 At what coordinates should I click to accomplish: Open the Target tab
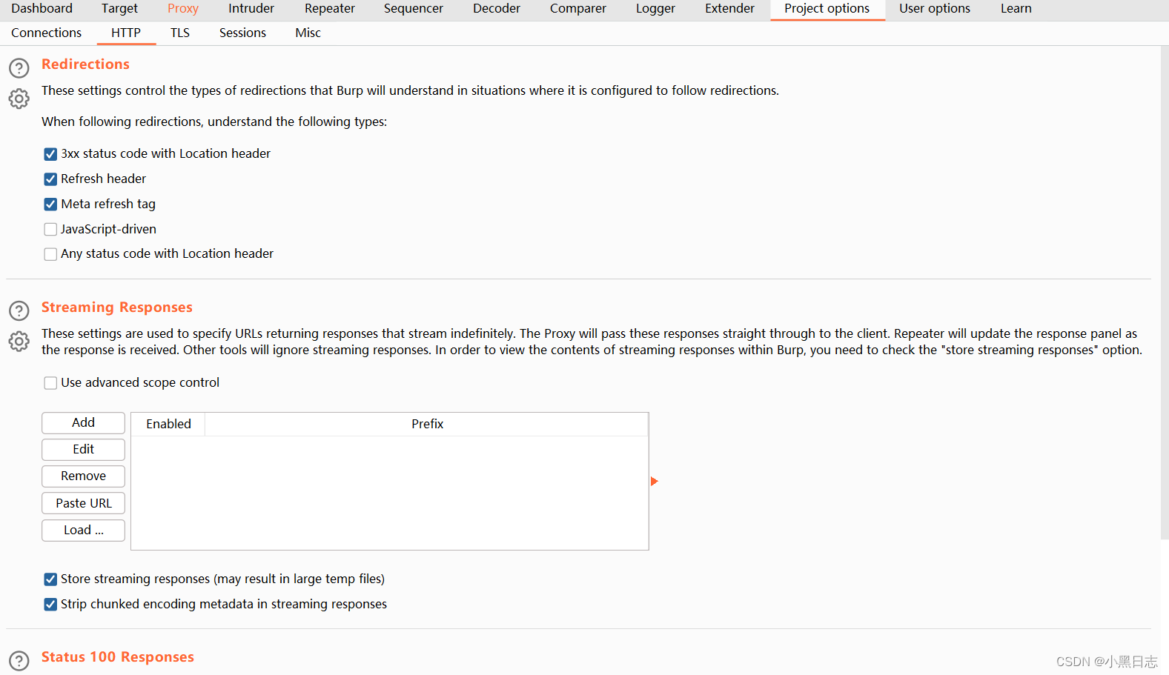pyautogui.click(x=119, y=9)
